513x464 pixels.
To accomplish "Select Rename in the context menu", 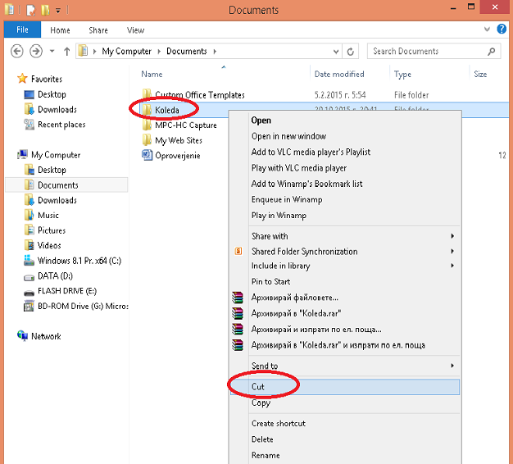I will point(266,455).
